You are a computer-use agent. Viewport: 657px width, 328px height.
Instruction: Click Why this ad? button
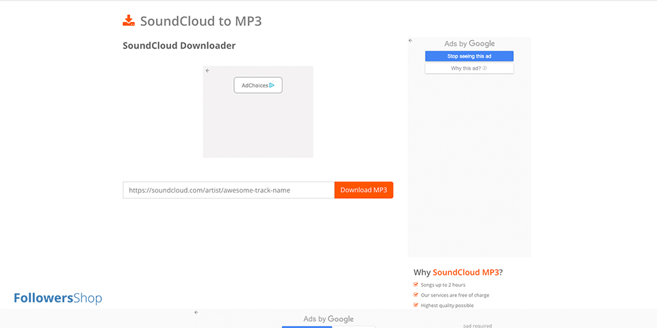coord(469,68)
